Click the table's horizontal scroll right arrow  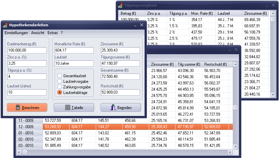point(230,152)
